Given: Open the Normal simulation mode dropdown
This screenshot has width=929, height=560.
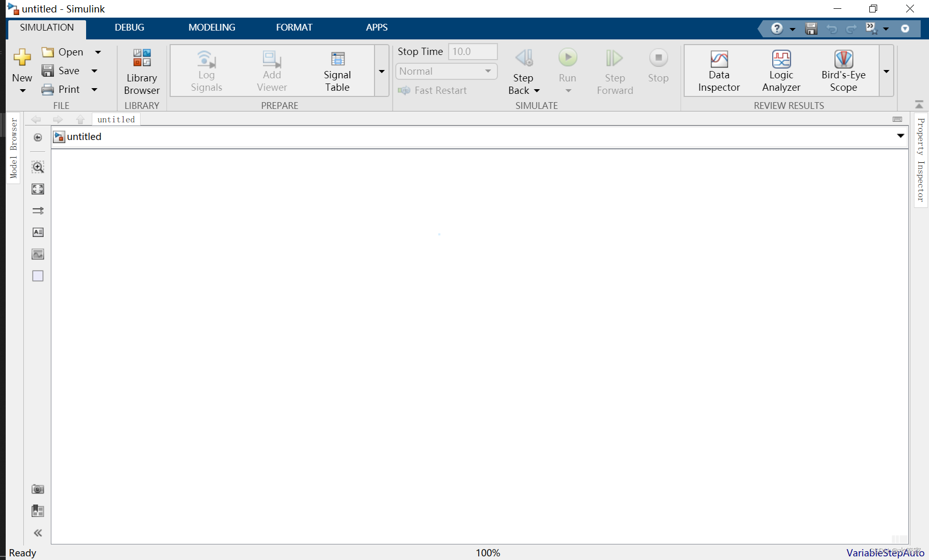Looking at the screenshot, I should [x=447, y=71].
